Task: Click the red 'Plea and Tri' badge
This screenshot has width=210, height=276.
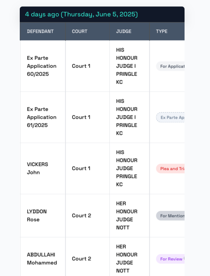Action: (x=170, y=169)
